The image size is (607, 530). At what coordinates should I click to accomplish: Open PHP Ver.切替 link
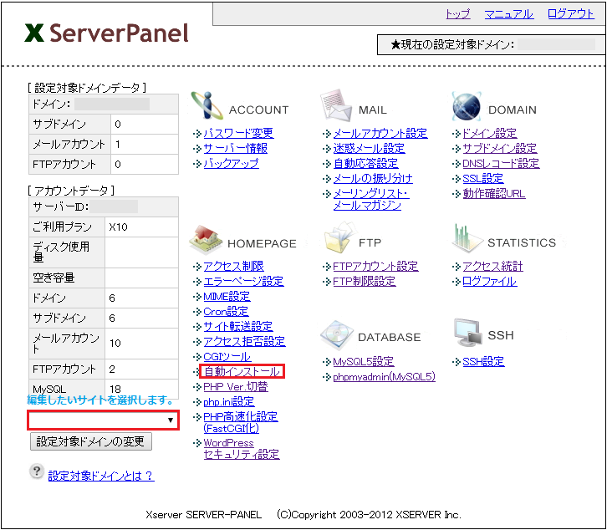click(x=236, y=387)
